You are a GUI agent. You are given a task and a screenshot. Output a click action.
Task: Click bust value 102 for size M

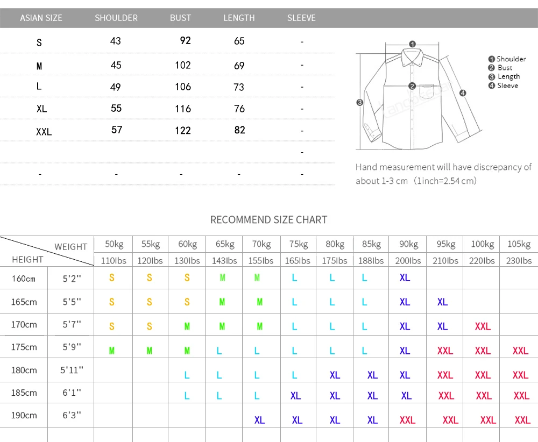pyautogui.click(x=183, y=65)
